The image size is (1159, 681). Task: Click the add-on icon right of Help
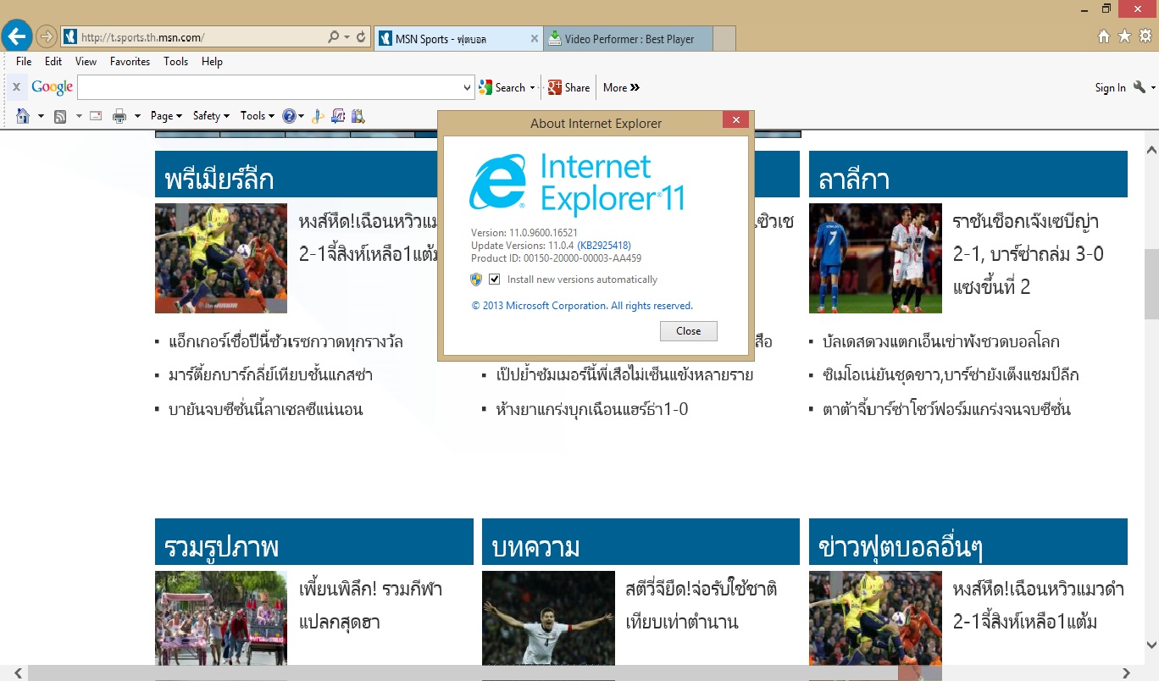tap(318, 116)
